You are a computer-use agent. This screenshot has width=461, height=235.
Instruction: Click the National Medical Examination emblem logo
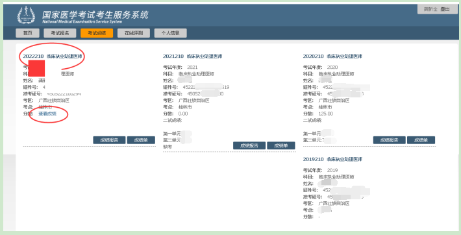coord(26,15)
